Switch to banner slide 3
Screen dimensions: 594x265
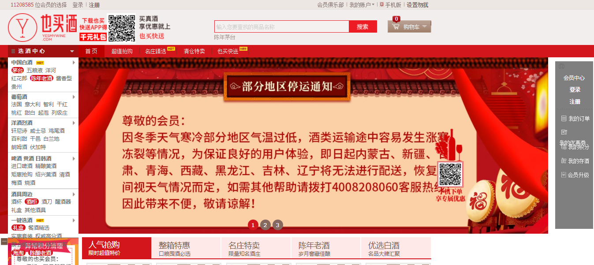(x=277, y=225)
